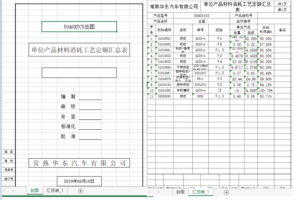Select grade cell 3003
This screenshot has height=200, width=297.
coord(200,96)
